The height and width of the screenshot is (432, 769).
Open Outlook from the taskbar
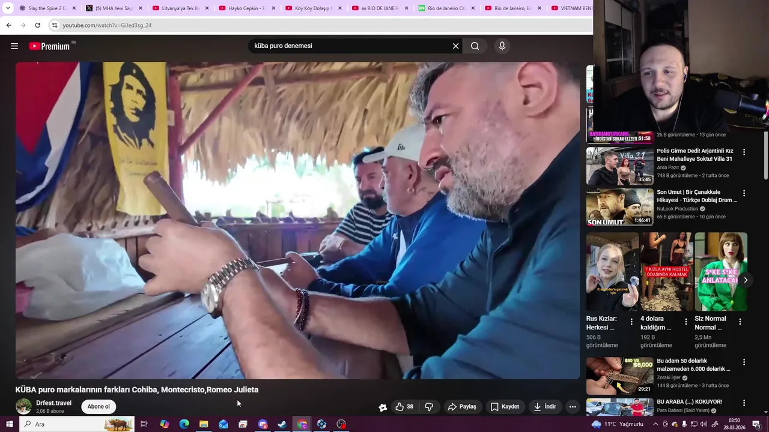[x=223, y=424]
